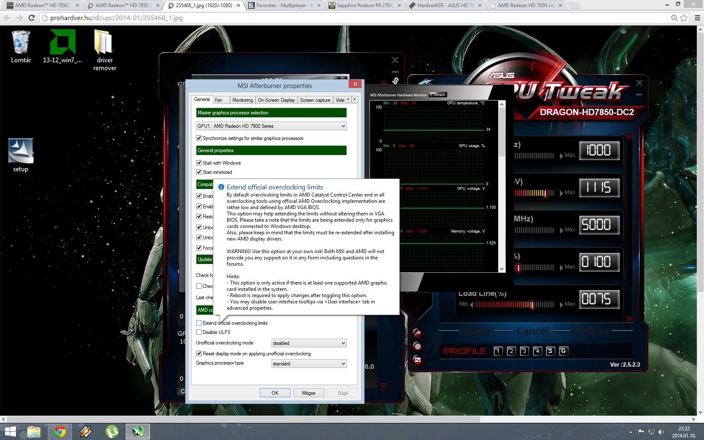Select the 13-12_win7 AMD installer icon
The height and width of the screenshot is (440, 704).
pyautogui.click(x=62, y=47)
